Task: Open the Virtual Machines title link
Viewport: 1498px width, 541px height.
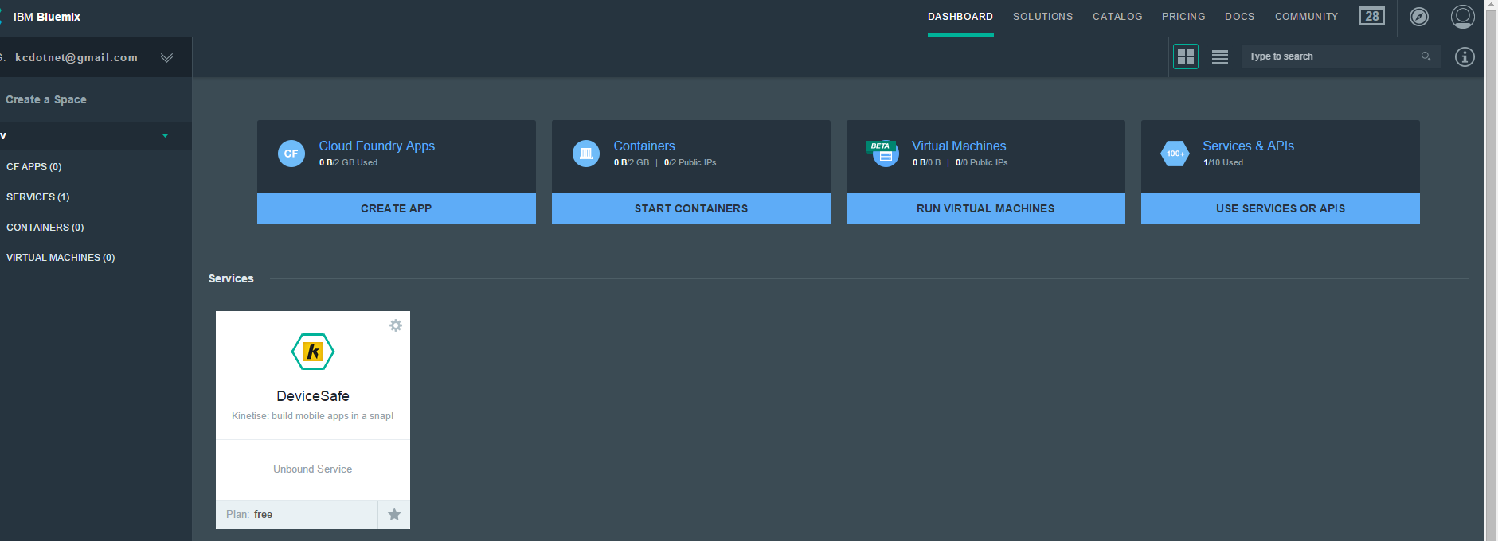Action: [x=959, y=146]
